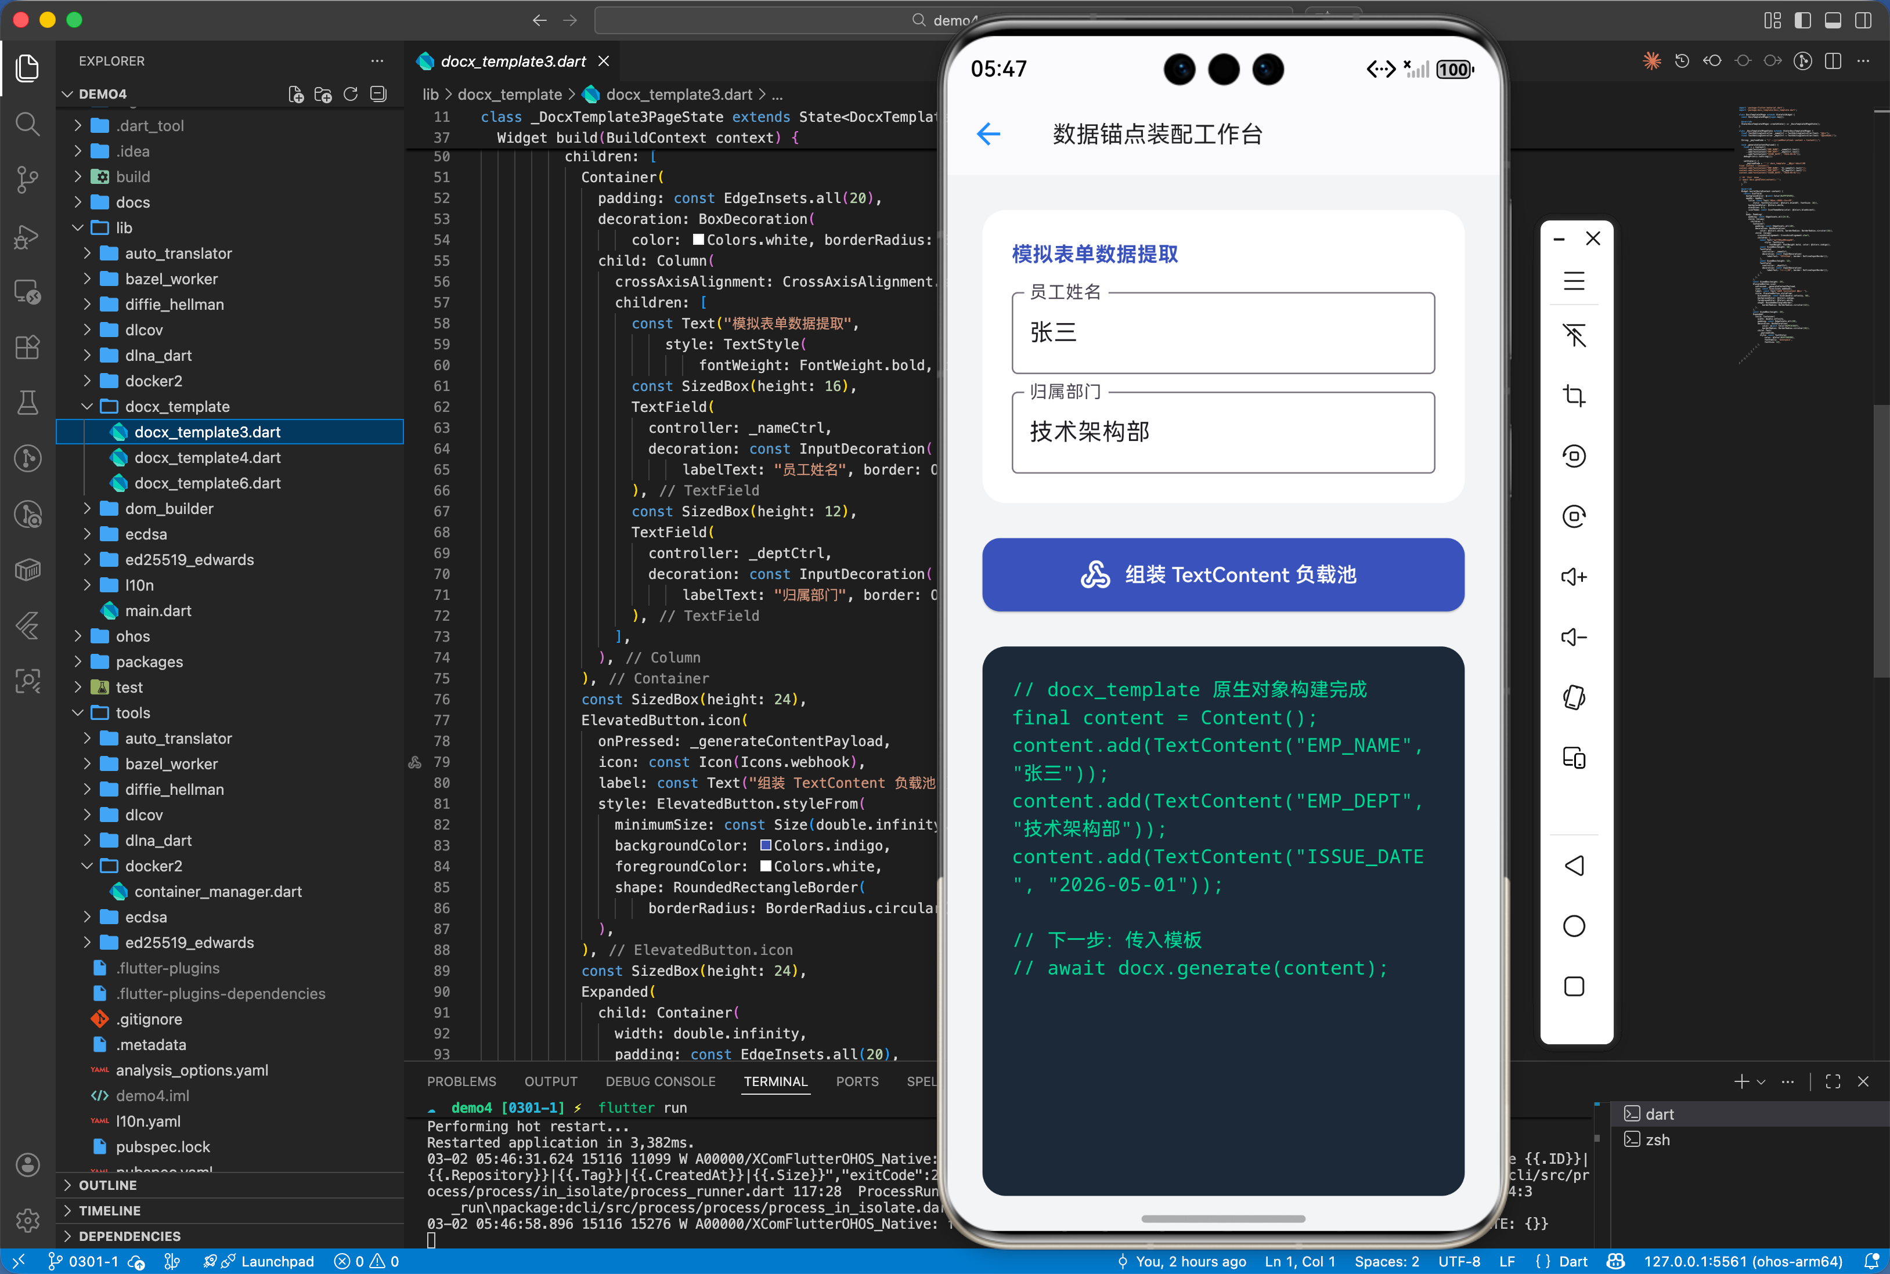Viewport: 1890px width, 1274px height.
Task: Open the Testing flask view
Action: click(28, 403)
